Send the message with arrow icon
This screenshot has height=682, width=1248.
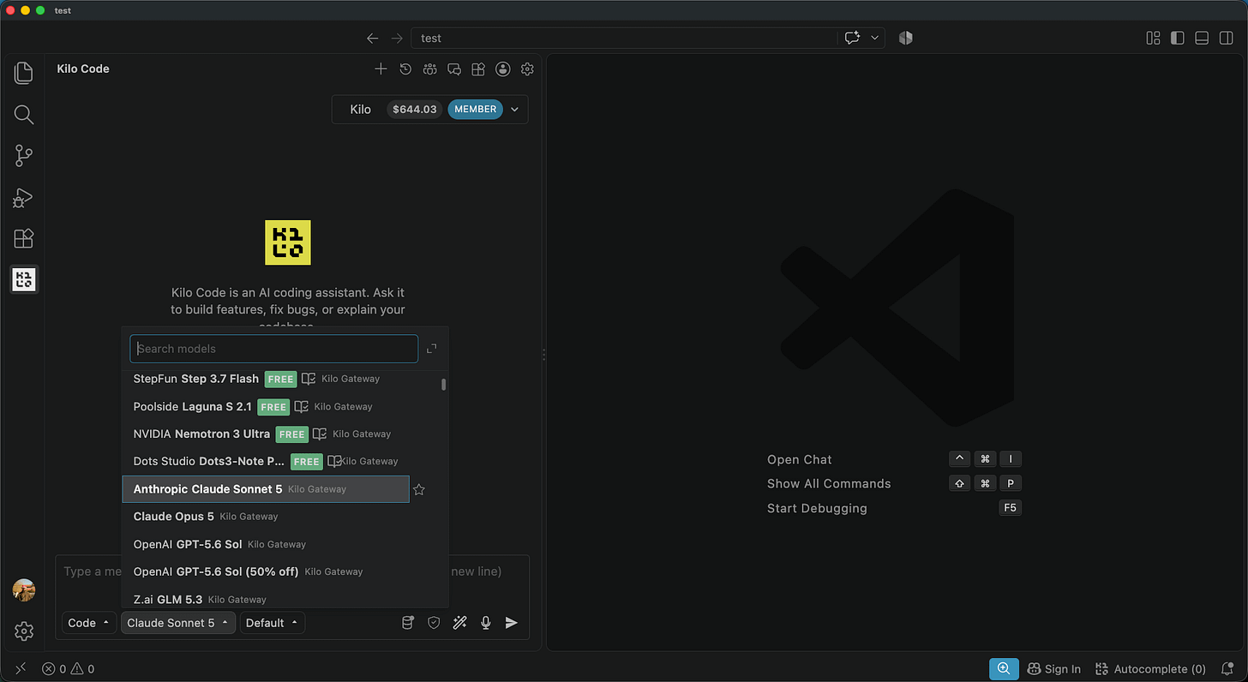point(512,623)
